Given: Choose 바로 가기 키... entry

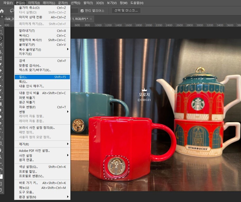Looking at the screenshot, I should click(42, 183).
